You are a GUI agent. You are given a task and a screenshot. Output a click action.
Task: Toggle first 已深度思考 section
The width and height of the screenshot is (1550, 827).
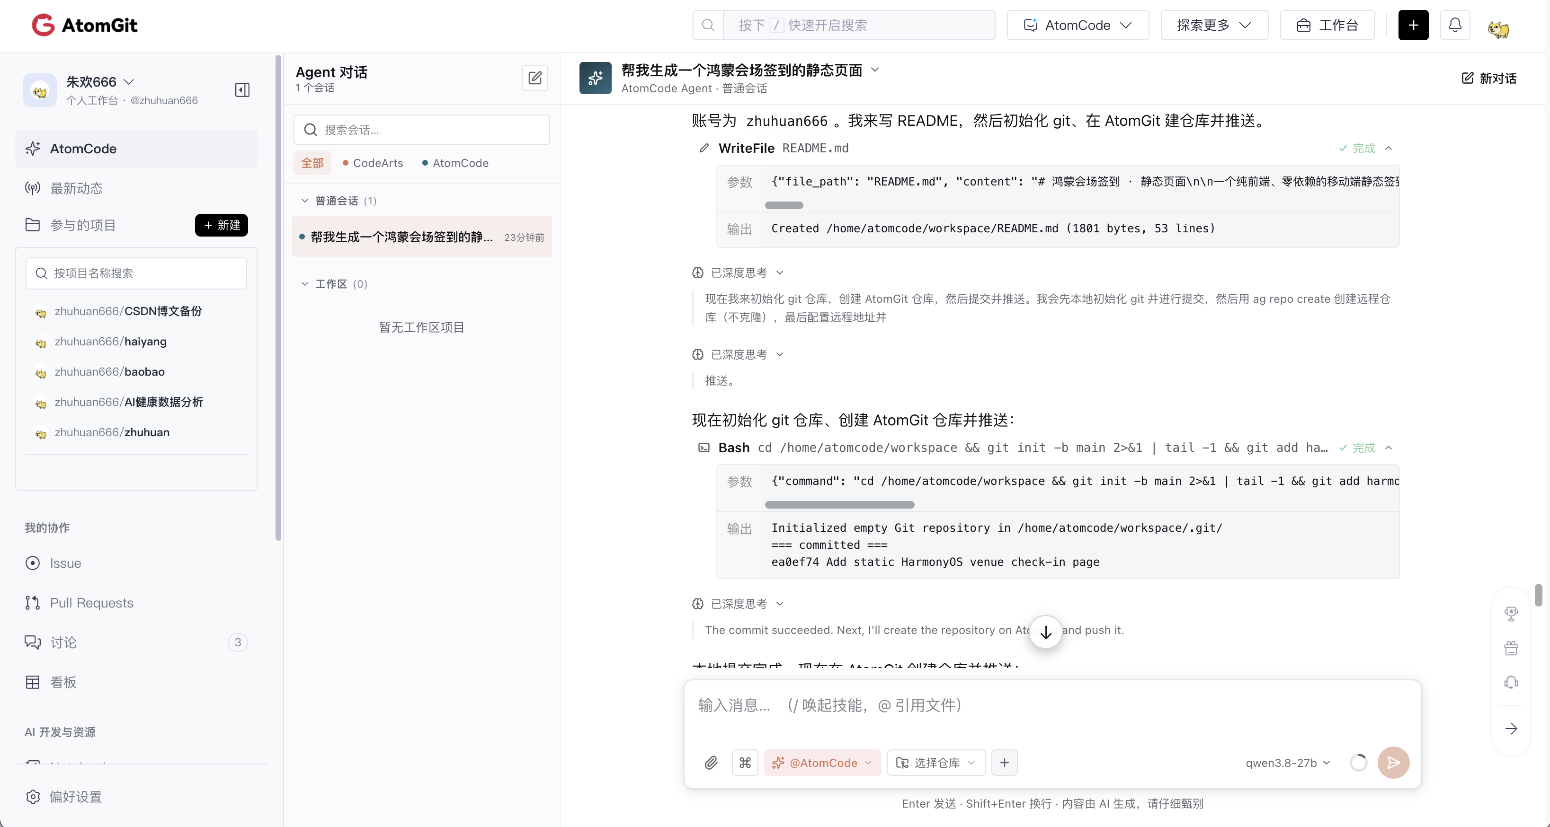tap(738, 273)
